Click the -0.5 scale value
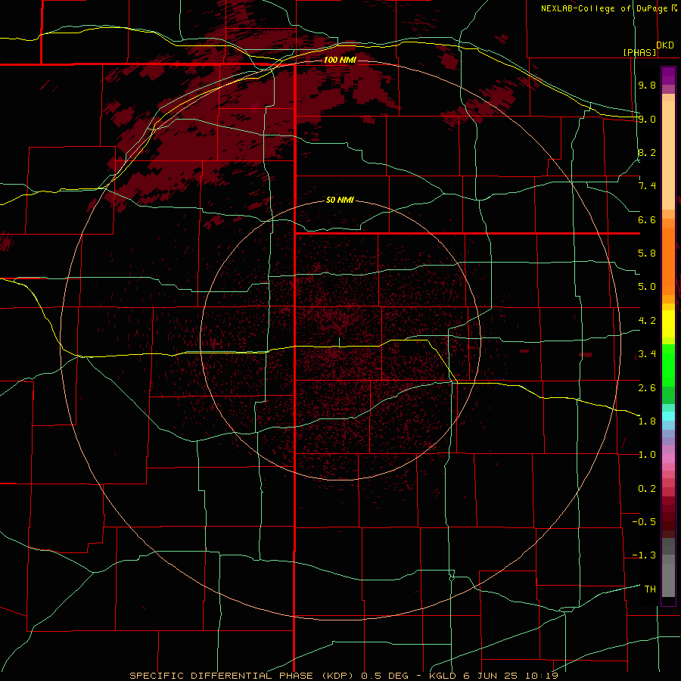 [x=644, y=522]
